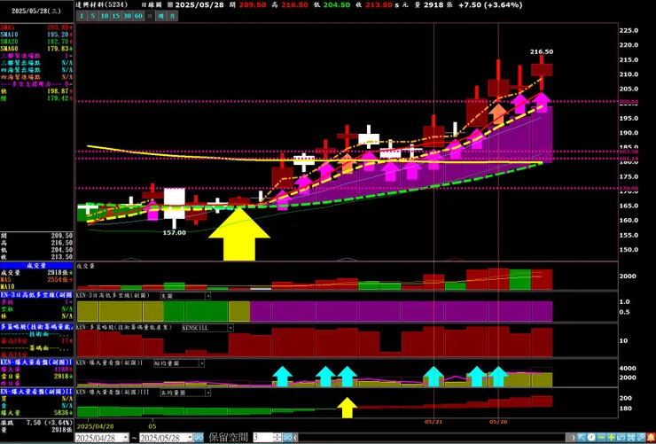Click the right arrow of horizontal scrollbar
The width and height of the screenshot is (656, 444).
click(574, 438)
